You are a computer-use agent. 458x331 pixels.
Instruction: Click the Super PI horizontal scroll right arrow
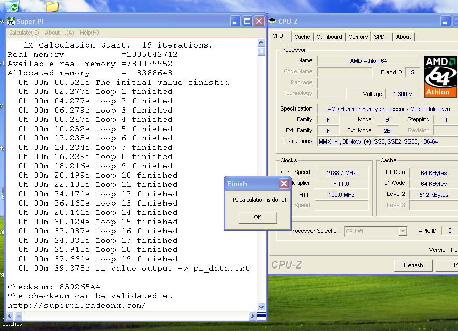(x=252, y=316)
